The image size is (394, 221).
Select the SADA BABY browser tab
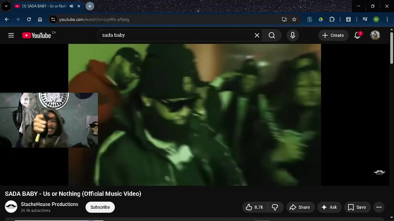click(44, 6)
